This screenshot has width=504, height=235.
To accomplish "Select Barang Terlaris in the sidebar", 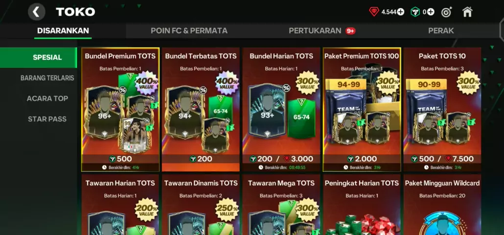I will (47, 78).
